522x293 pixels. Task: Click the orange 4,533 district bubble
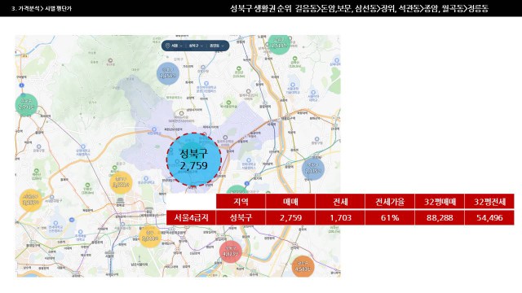tap(303, 266)
